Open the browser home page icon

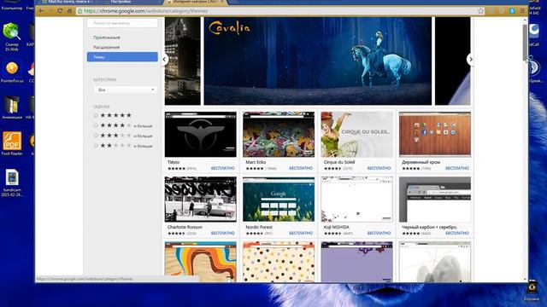pos(69,11)
